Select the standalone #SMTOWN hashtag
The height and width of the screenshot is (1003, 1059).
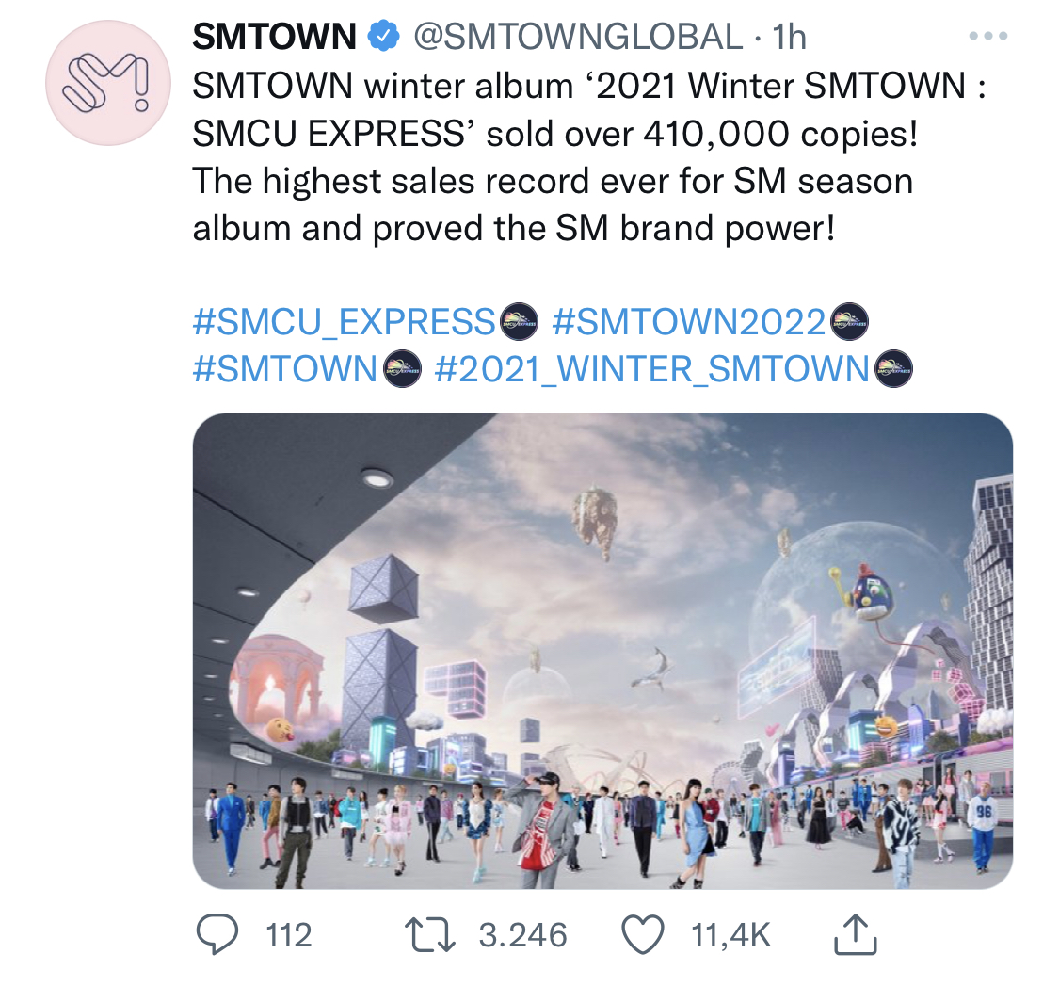285,368
